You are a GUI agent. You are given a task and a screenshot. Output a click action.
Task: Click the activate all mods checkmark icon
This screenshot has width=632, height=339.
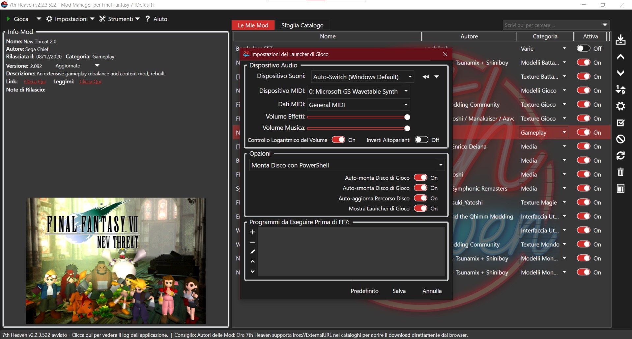620,123
